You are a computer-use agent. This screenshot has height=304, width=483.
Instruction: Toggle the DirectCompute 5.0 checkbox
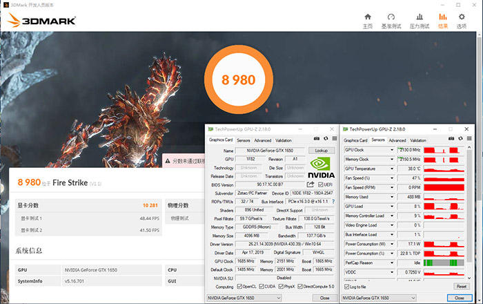tap(300, 287)
